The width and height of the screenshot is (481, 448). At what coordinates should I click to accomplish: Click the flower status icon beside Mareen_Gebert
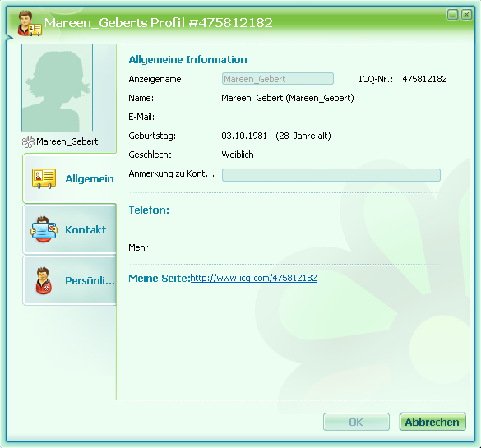click(x=28, y=141)
